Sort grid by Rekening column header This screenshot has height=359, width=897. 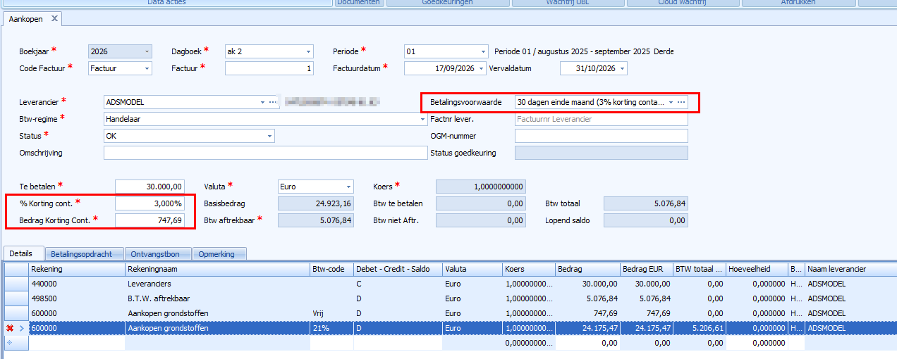point(77,270)
